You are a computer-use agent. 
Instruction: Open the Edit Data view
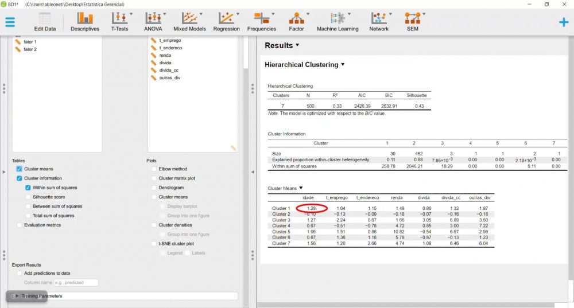pyautogui.click(x=45, y=22)
